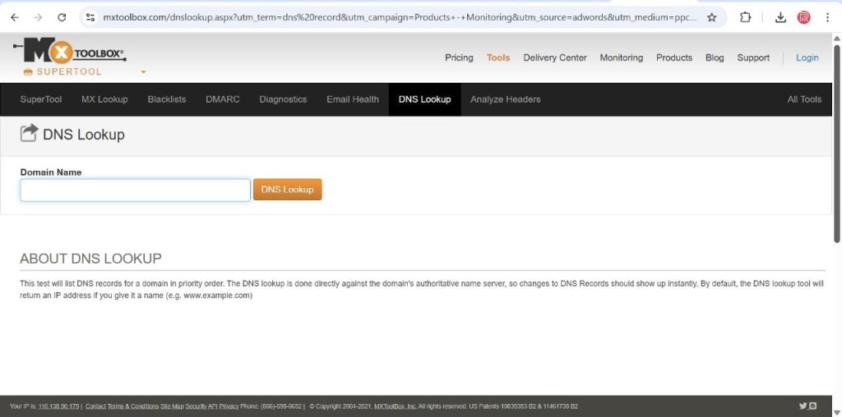Switch to the MX Lookup tab
The image size is (842, 417).
(104, 99)
